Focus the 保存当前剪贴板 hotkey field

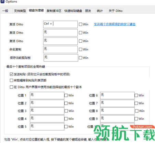click(x=61, y=58)
